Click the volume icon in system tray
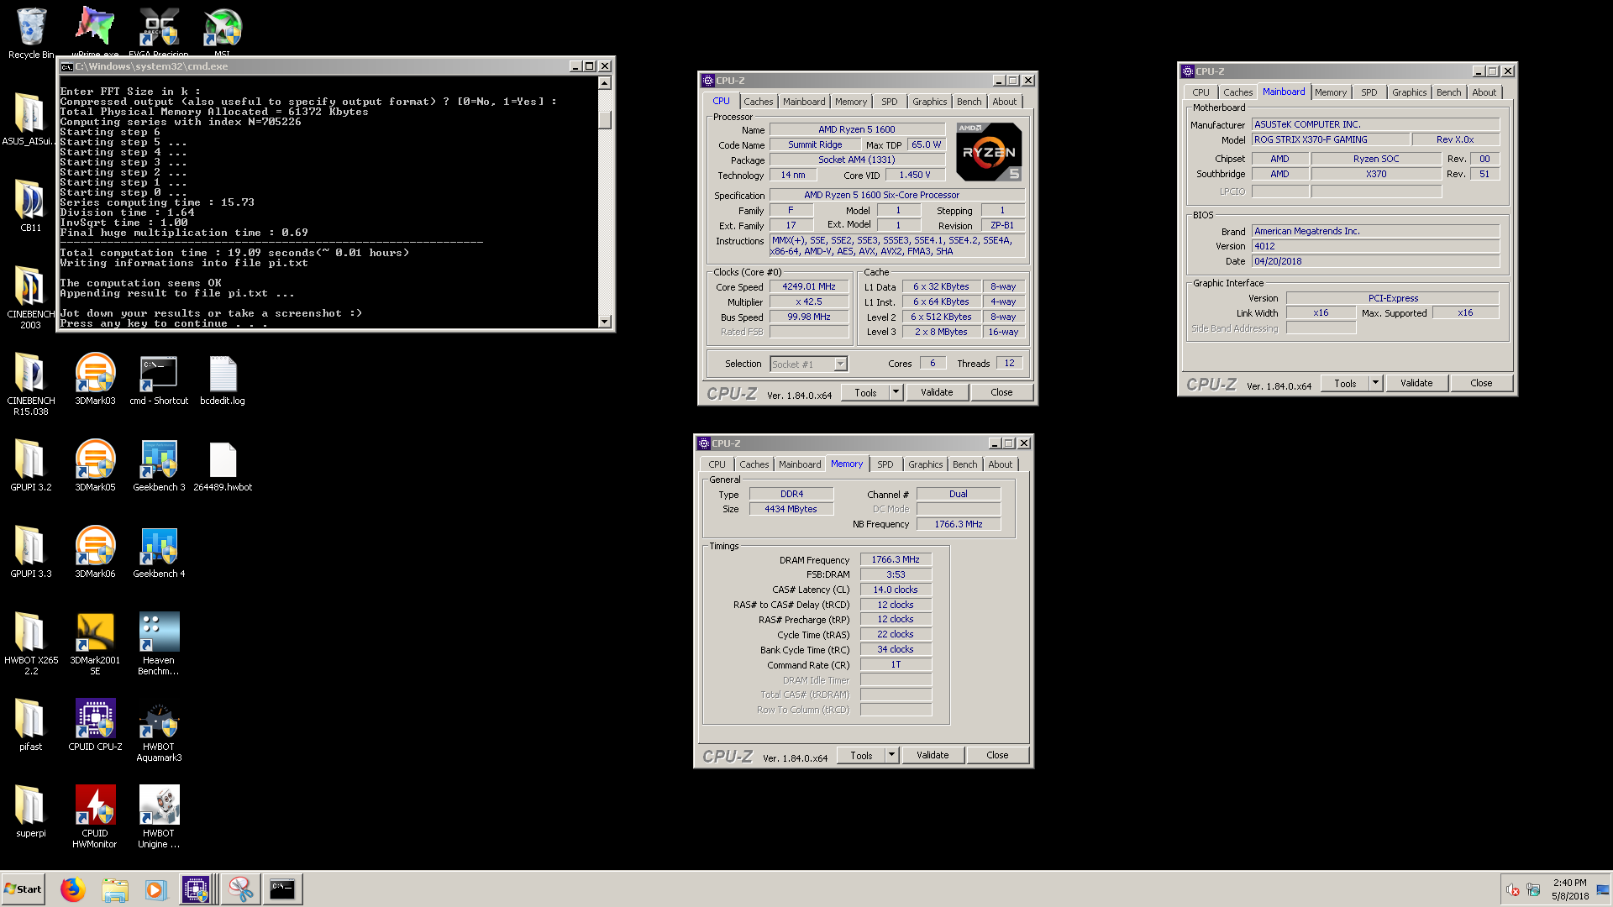Viewport: 1613px width, 907px height. [1512, 889]
